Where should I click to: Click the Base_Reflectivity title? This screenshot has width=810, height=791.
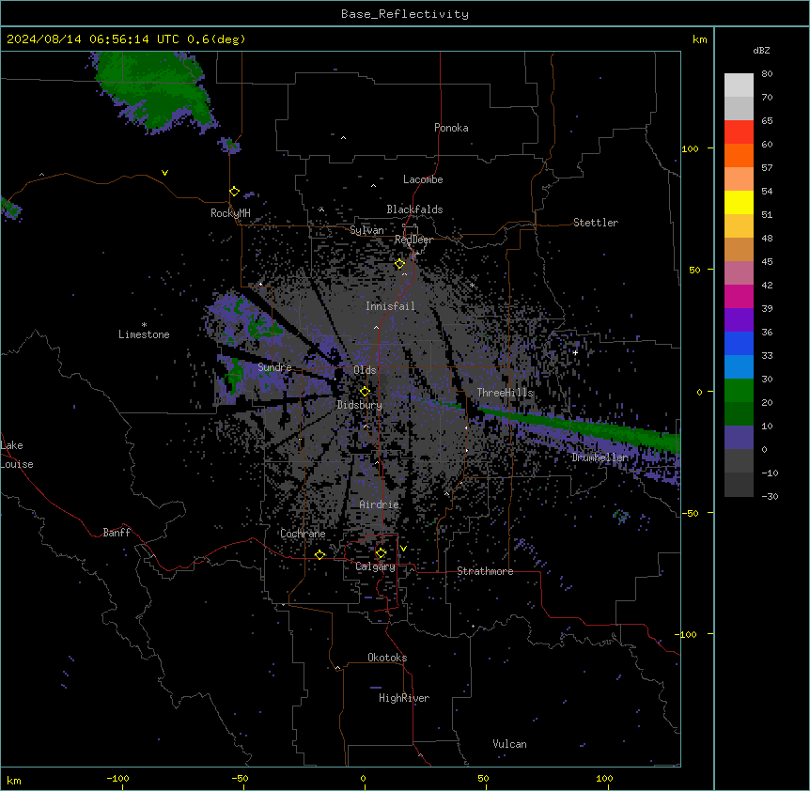click(x=405, y=14)
